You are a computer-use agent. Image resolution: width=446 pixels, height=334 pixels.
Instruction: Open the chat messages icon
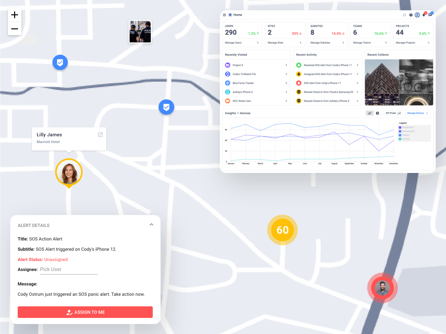[430, 15]
